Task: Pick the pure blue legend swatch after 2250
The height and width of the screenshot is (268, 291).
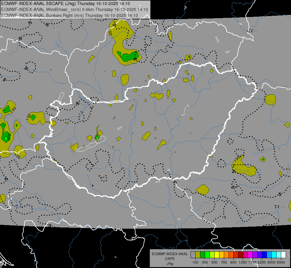Action: (265, 255)
